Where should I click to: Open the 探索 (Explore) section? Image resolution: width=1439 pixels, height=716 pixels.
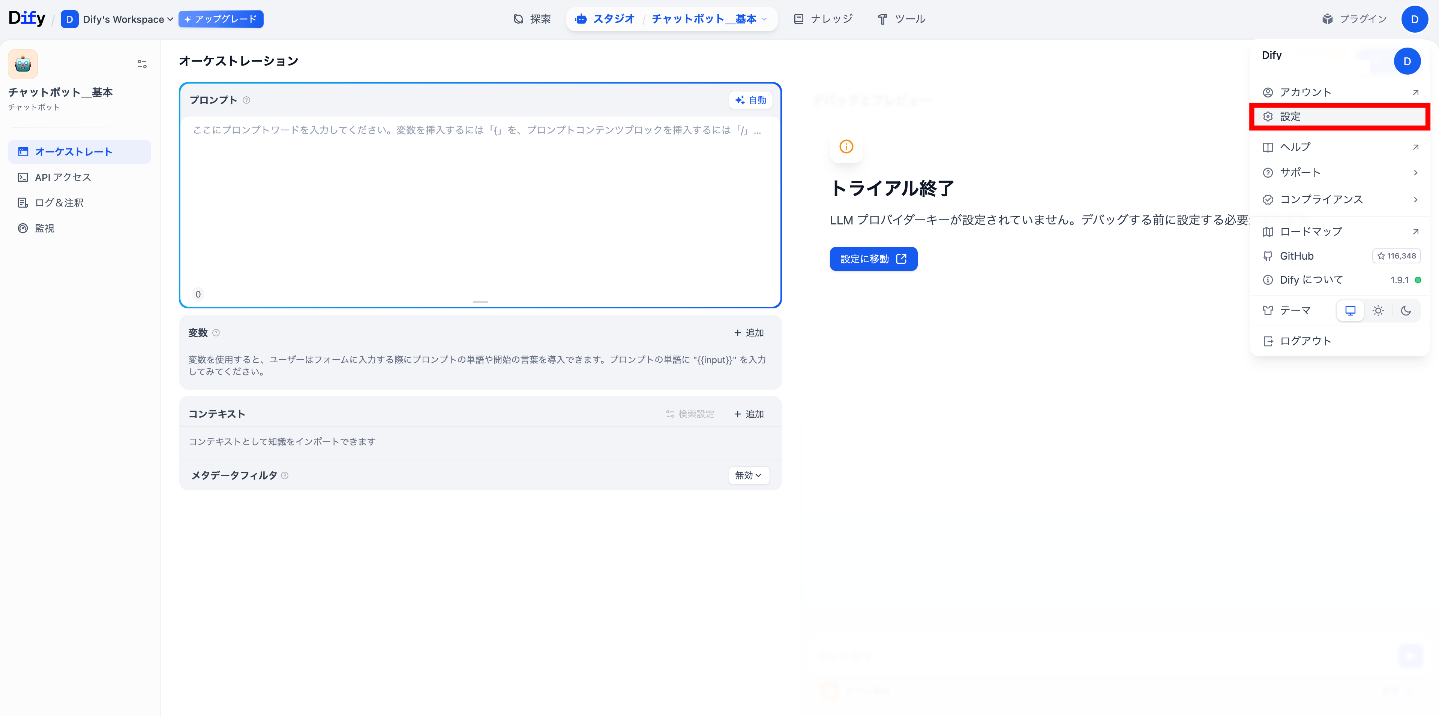532,18
